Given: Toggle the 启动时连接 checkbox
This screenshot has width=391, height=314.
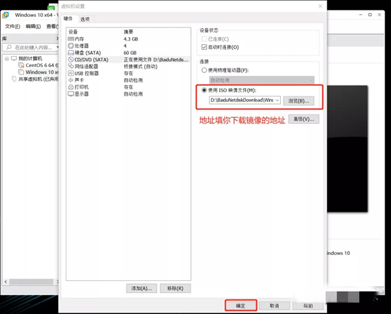Looking at the screenshot, I should 205,48.
